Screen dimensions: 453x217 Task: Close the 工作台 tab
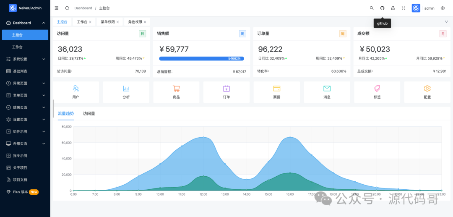[x=90, y=22]
